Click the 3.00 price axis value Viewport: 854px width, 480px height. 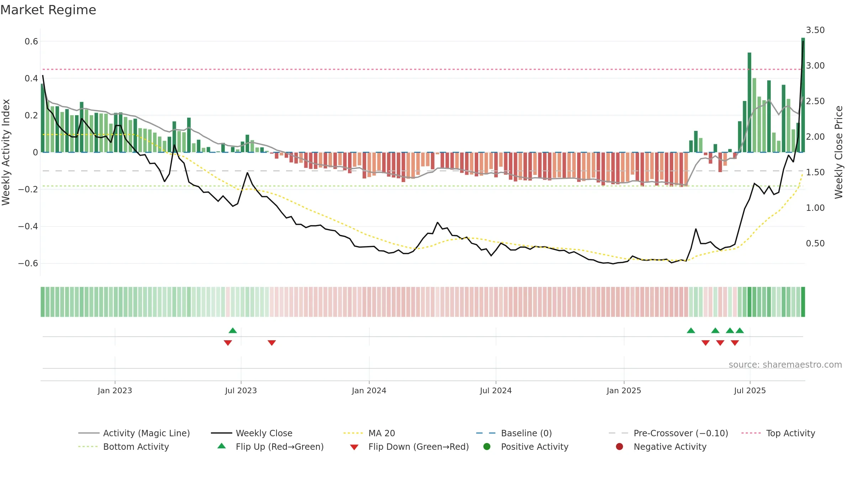[815, 65]
